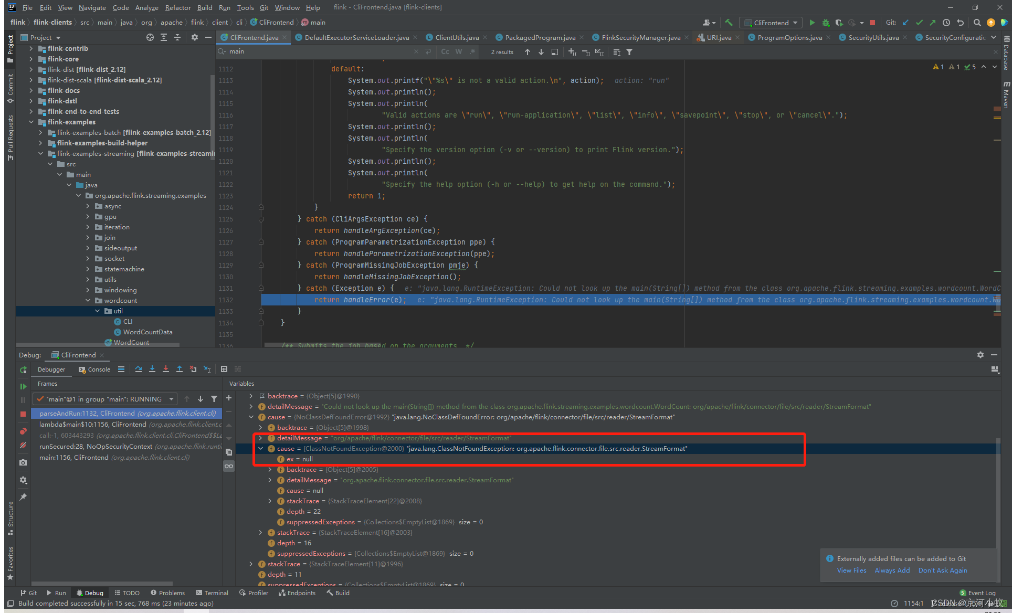Start debugging with the green bug icon
Viewport: 1012px width, 613px height.
click(x=826, y=23)
